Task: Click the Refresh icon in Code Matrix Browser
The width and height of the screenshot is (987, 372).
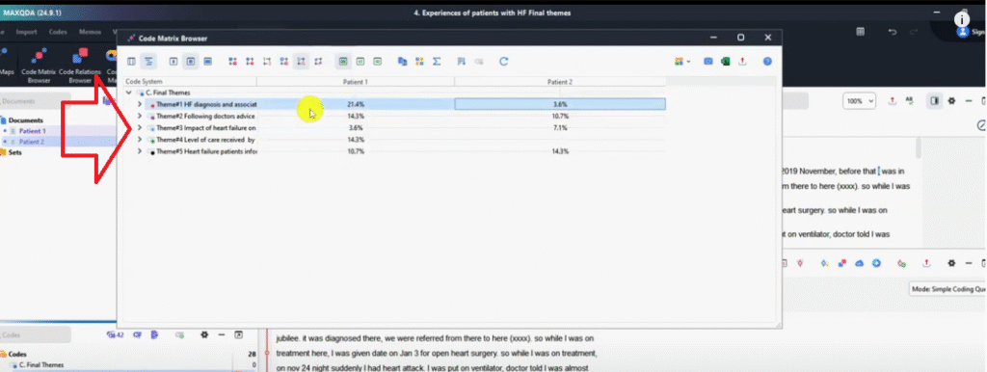Action: tap(503, 62)
